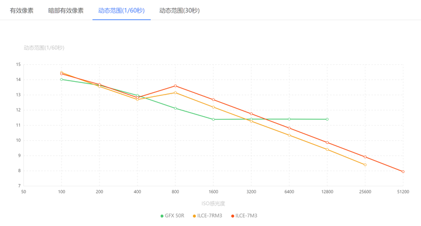Click GFX 50R data point at ISO 100
Viewport: 421px width, 226px height.
(61, 79)
